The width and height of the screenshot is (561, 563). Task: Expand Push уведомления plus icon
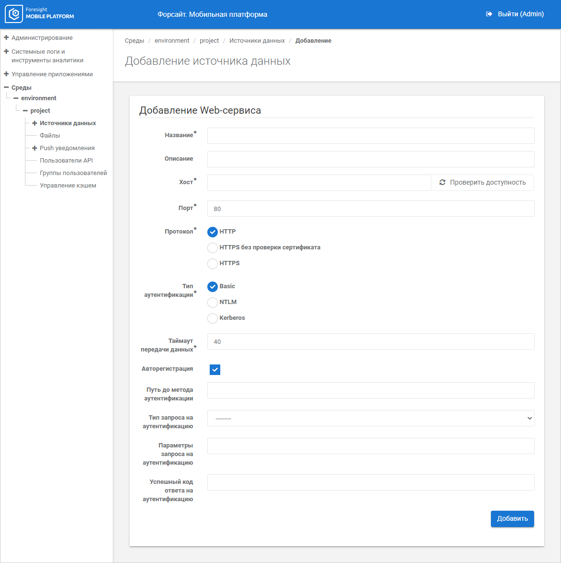(x=35, y=148)
